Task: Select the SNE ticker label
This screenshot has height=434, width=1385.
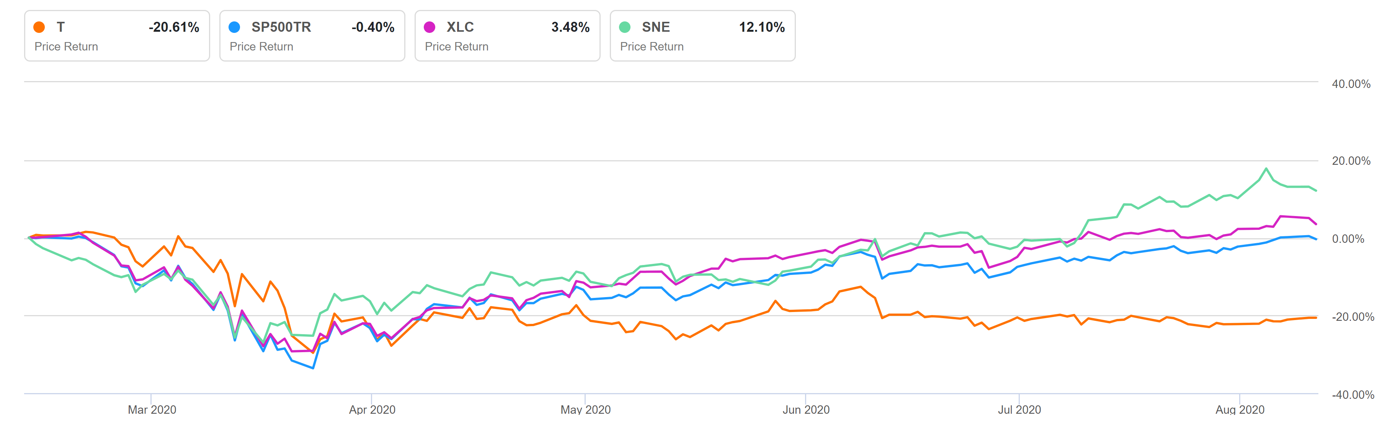Action: 655,27
